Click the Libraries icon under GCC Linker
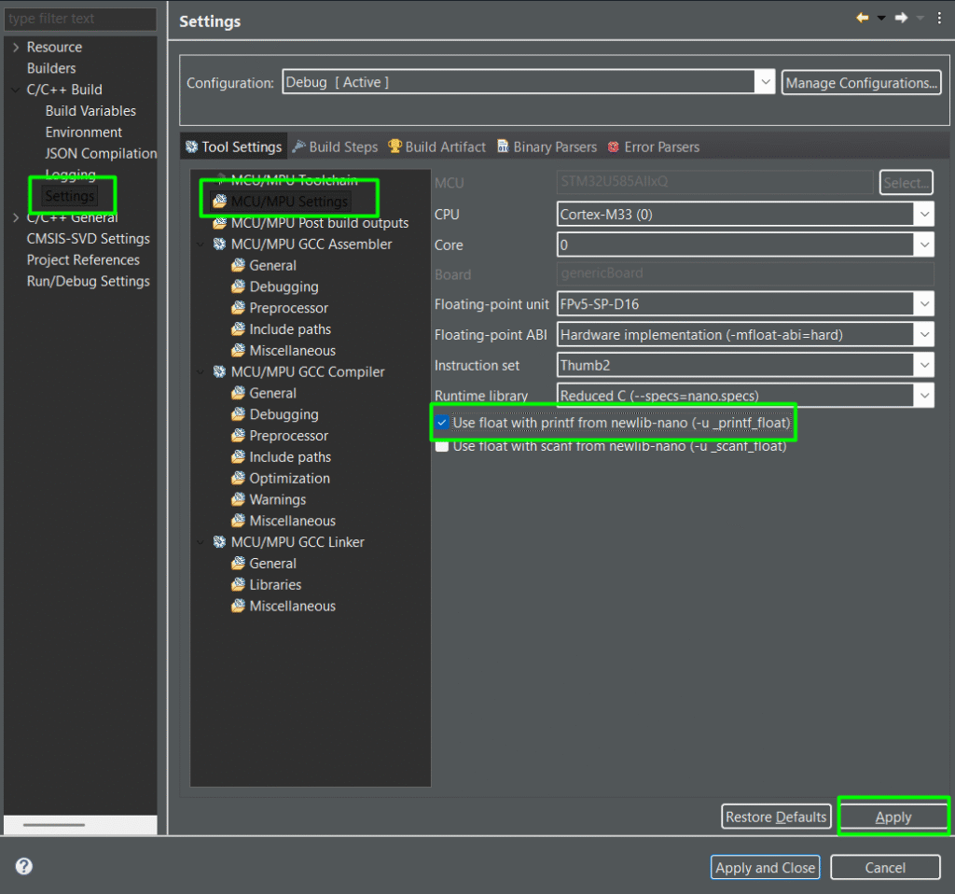The image size is (955, 894). coord(238,585)
